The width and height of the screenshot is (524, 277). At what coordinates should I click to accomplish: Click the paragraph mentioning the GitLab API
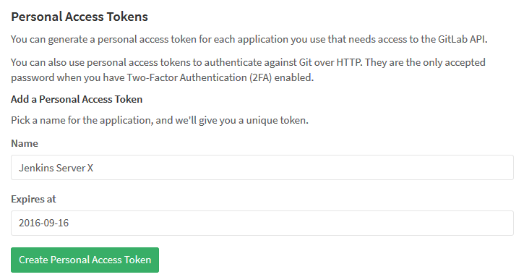coord(249,40)
